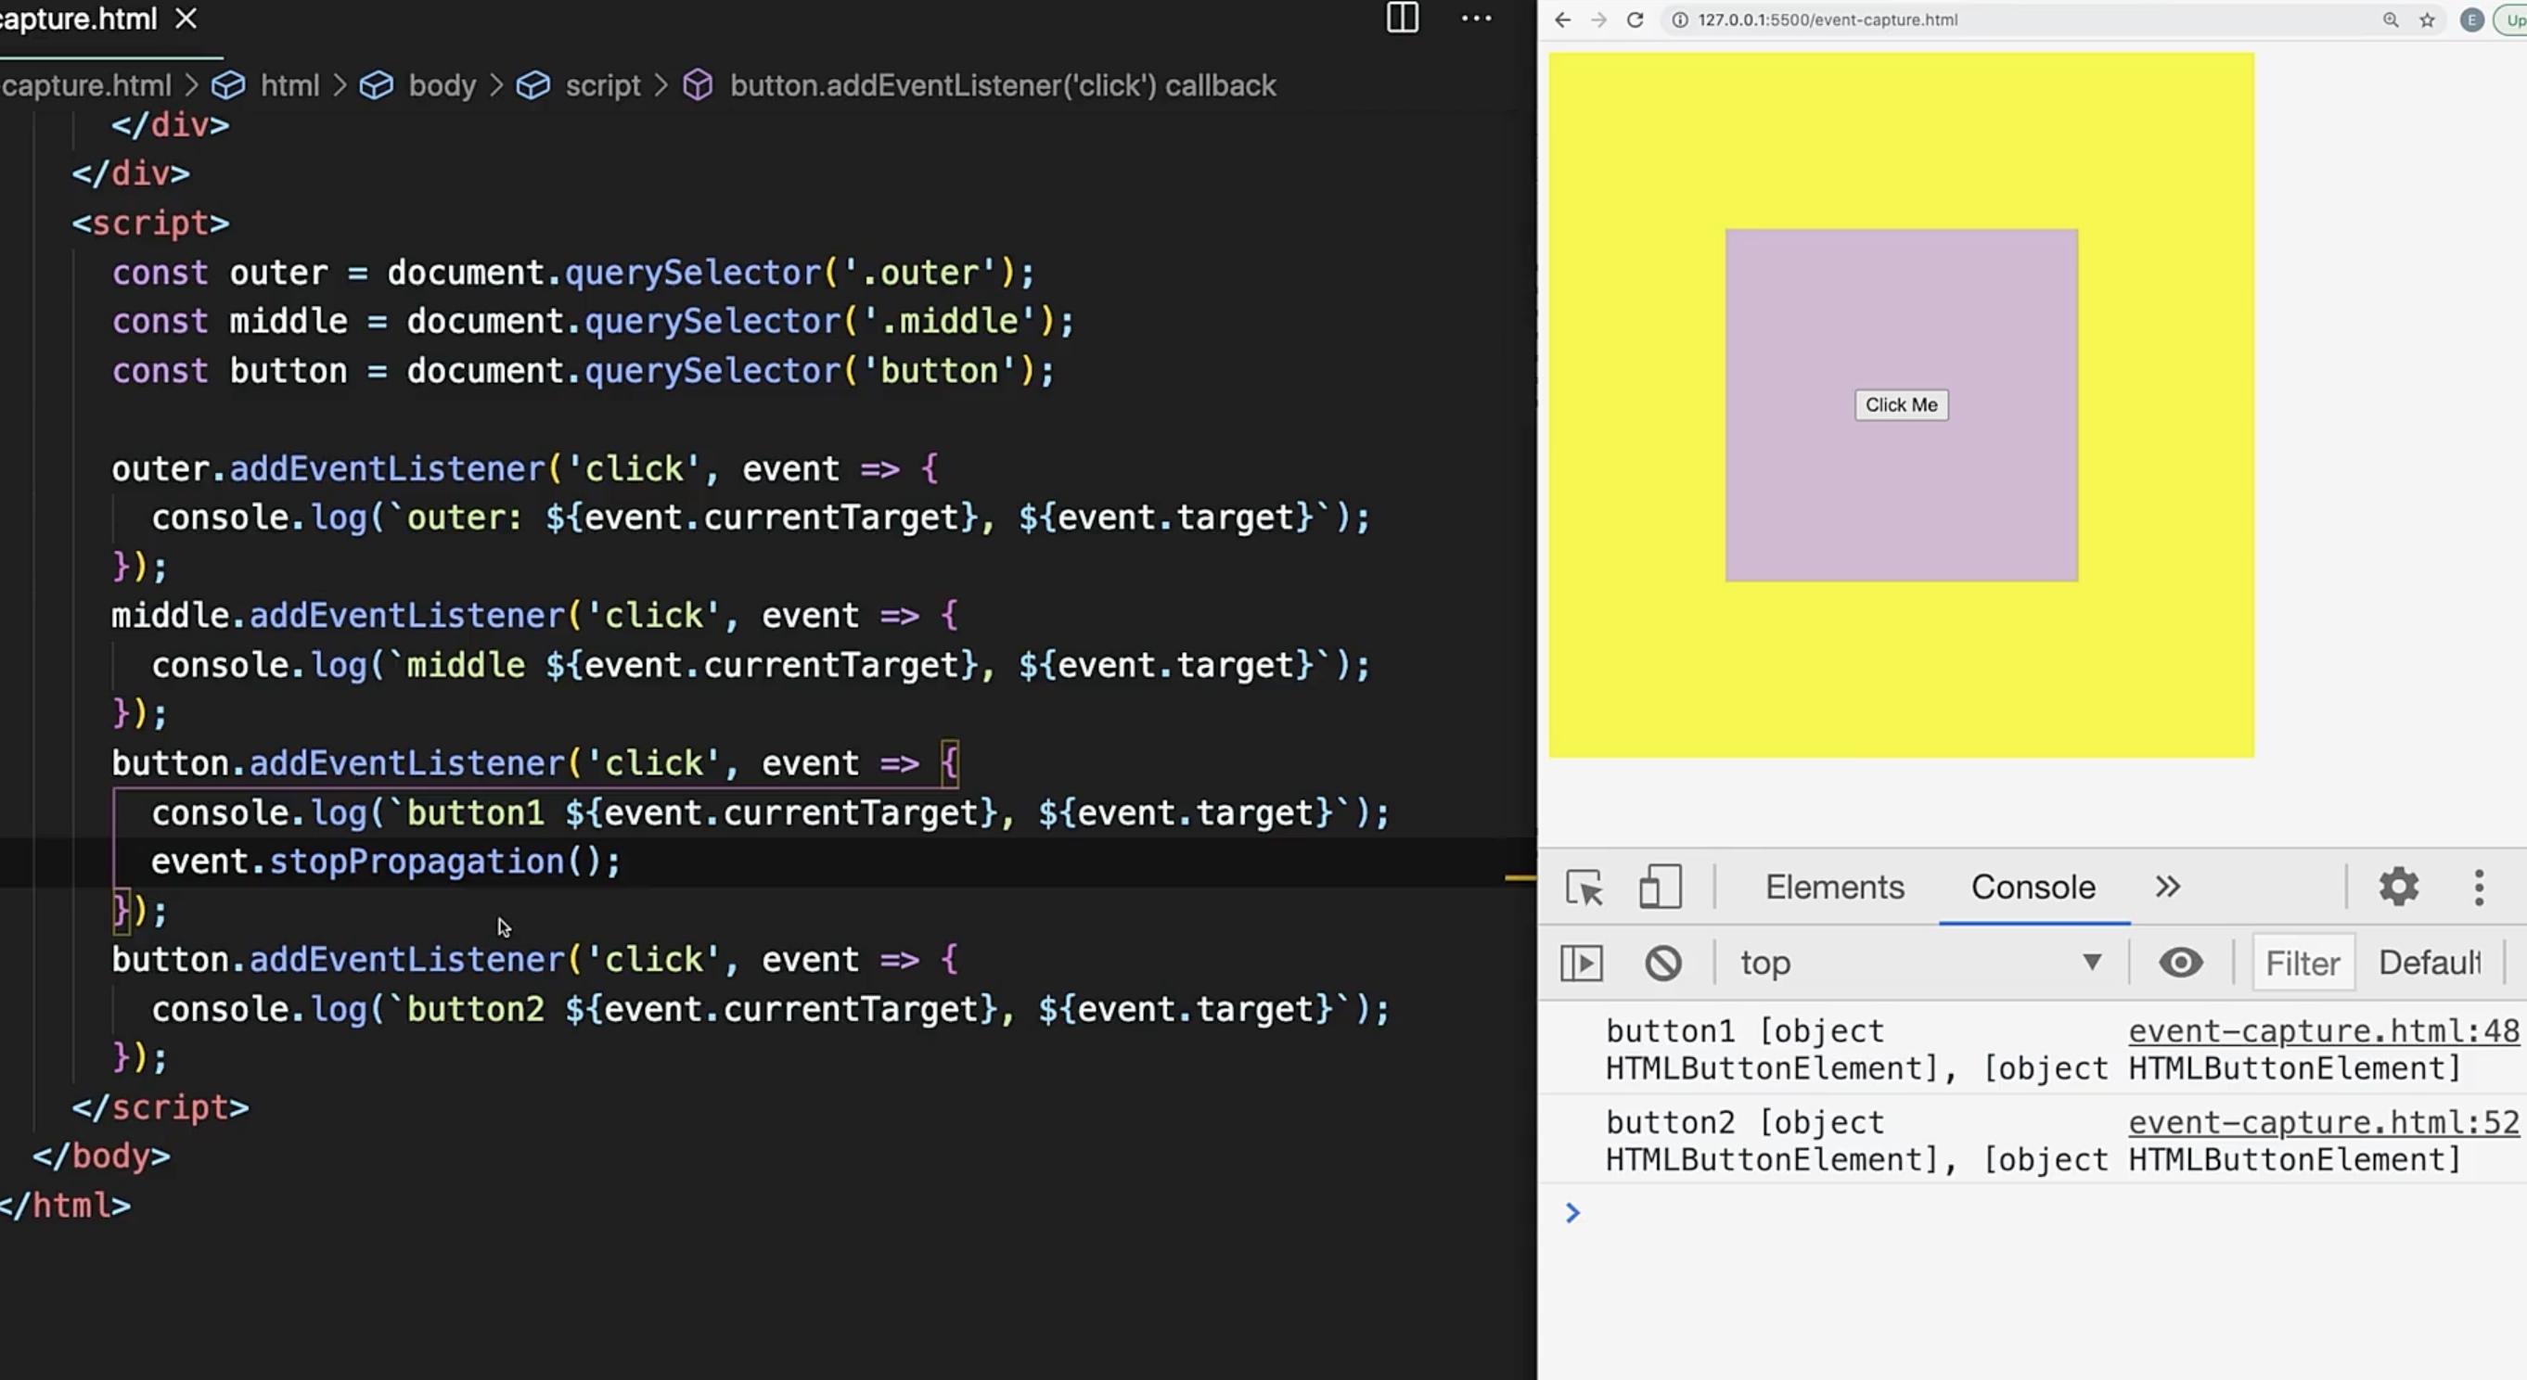
Task: Reload the browser page
Action: (1635, 19)
